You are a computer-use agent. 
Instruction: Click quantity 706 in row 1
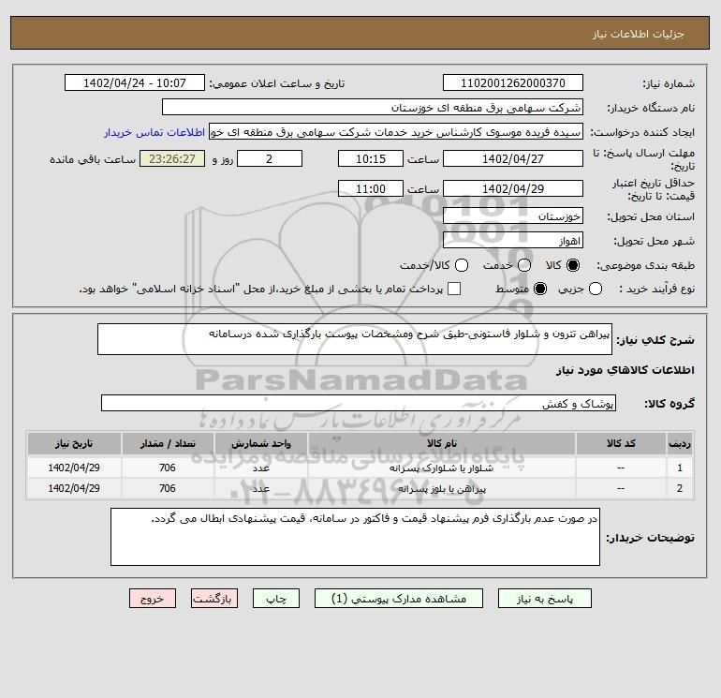pyautogui.click(x=168, y=468)
